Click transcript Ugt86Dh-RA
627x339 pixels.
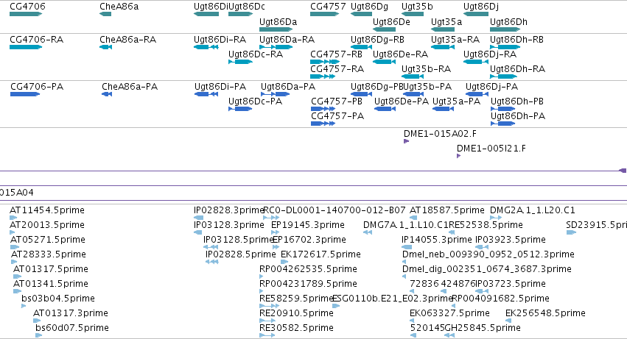(x=503, y=76)
